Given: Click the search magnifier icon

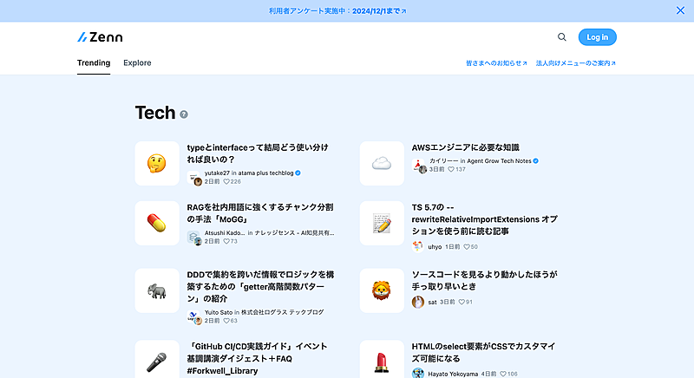Looking at the screenshot, I should click(x=562, y=37).
